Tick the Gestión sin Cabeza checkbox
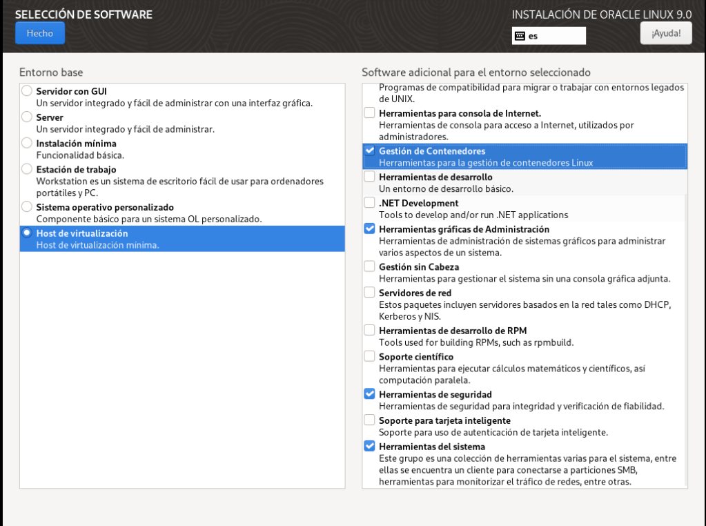This screenshot has height=526, width=706. click(370, 266)
